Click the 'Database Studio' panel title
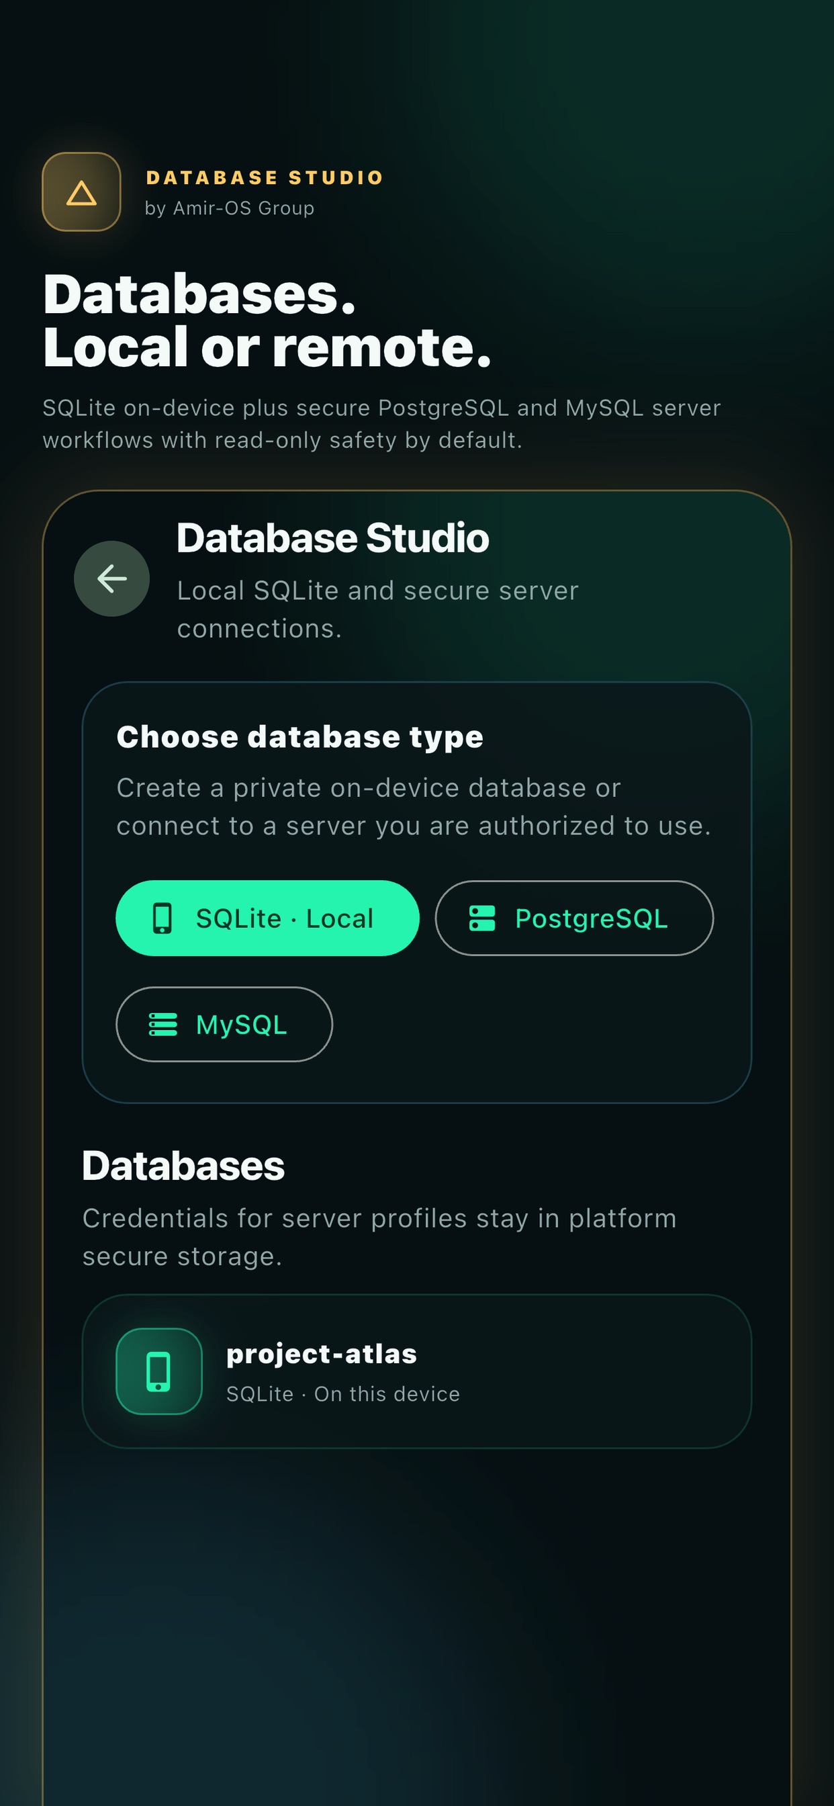Image resolution: width=834 pixels, height=1806 pixels. click(333, 537)
